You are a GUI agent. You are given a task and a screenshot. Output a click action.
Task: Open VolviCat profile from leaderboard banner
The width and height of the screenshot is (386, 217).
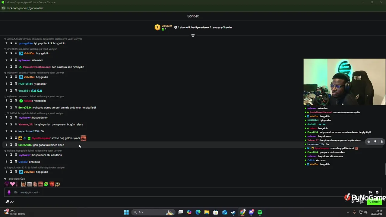tap(167, 26)
